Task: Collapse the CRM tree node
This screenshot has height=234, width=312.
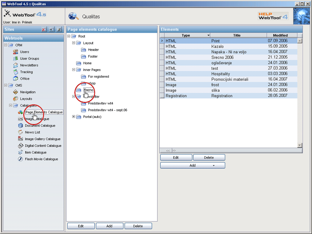Action: click(x=6, y=45)
